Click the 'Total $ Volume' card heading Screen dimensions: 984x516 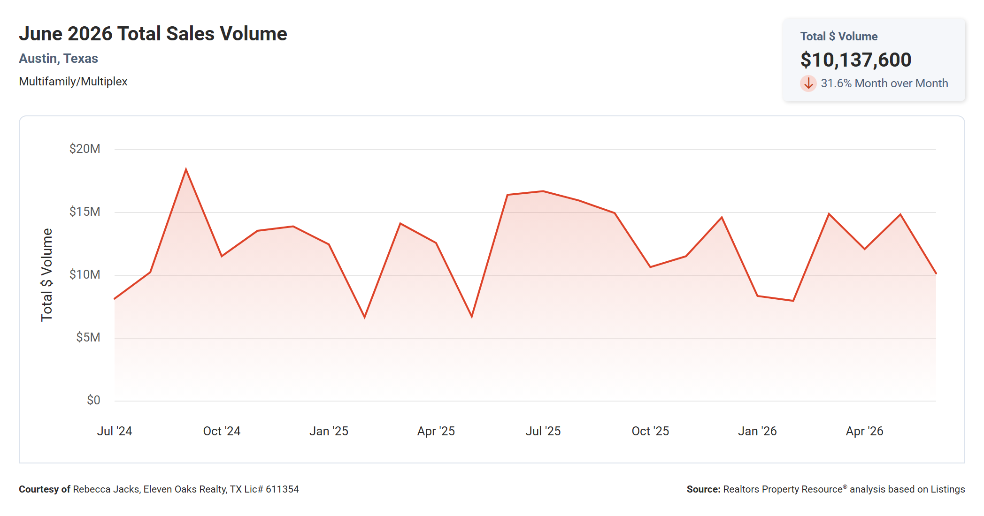[x=838, y=37]
